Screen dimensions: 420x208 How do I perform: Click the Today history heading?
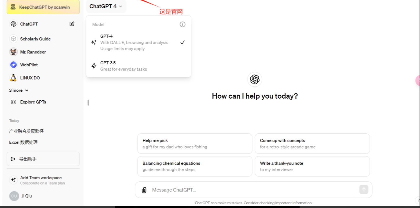(x=14, y=121)
